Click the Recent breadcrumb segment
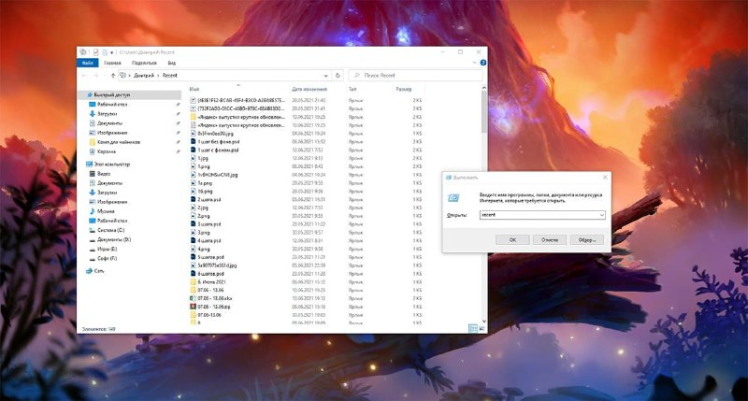The width and height of the screenshot is (748, 401). (170, 76)
